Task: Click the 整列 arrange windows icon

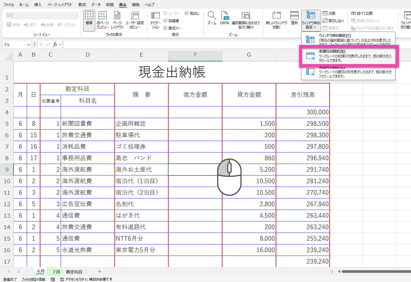Action: point(294,18)
